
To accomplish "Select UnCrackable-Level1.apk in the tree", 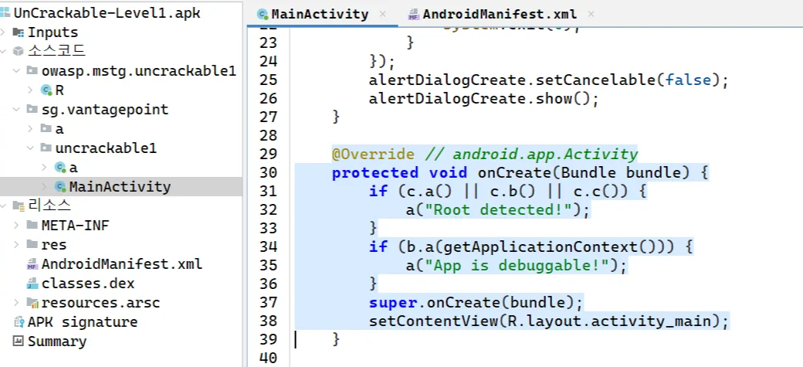I will pos(107,13).
